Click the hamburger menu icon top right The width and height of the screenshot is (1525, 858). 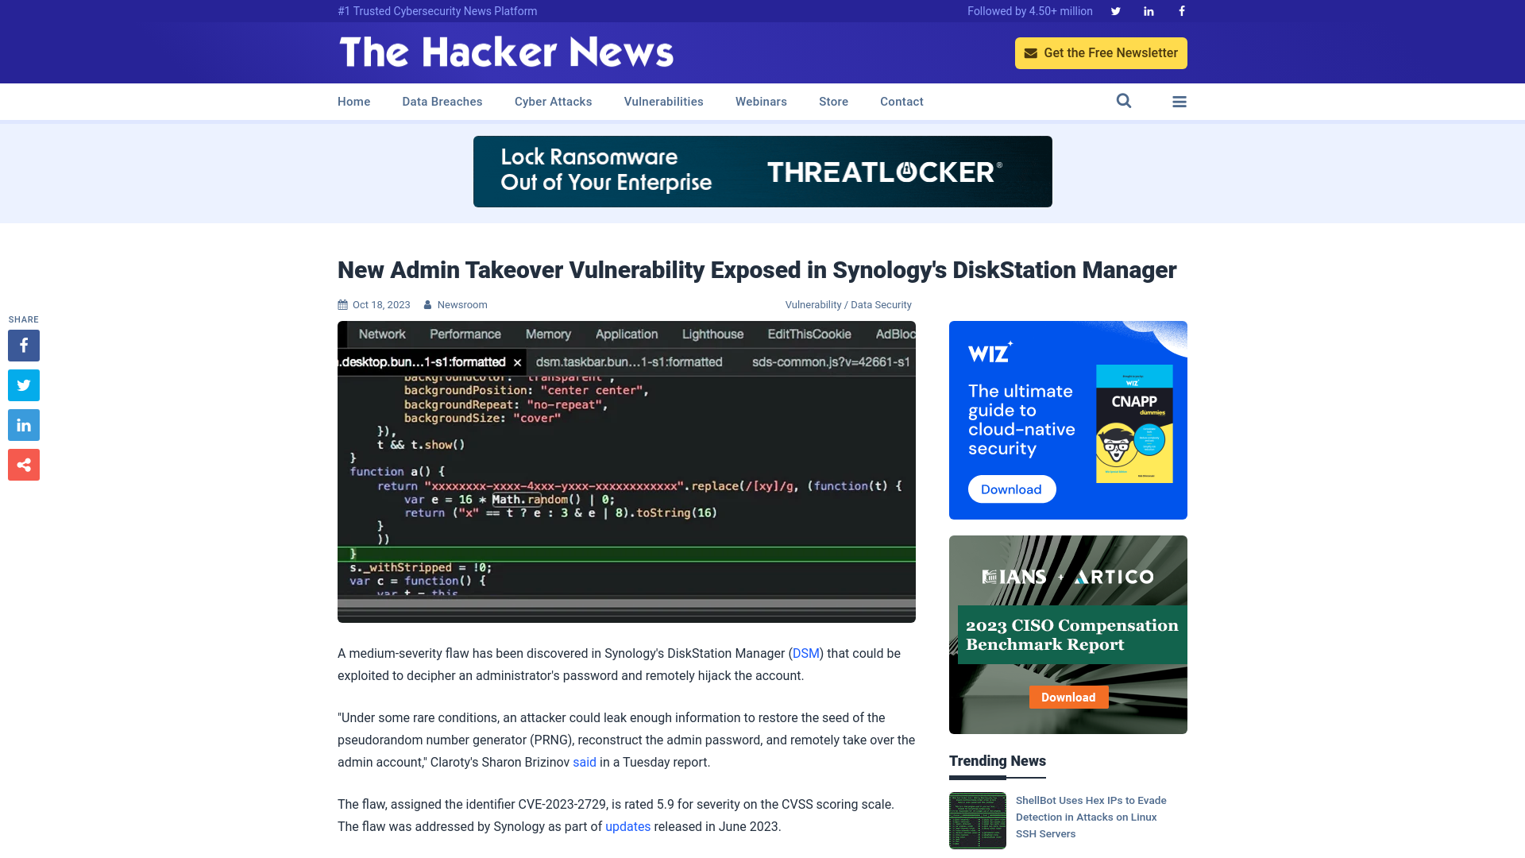(x=1179, y=101)
